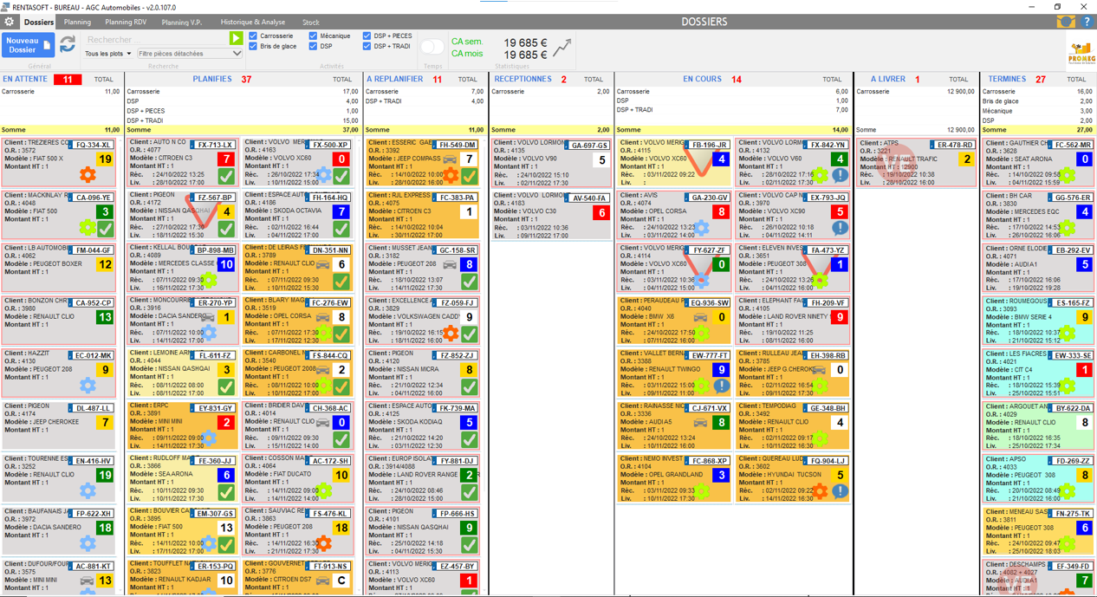This screenshot has width=1097, height=597.
Task: Click blue 4 badge on FB-196-JR card
Action: 721,159
